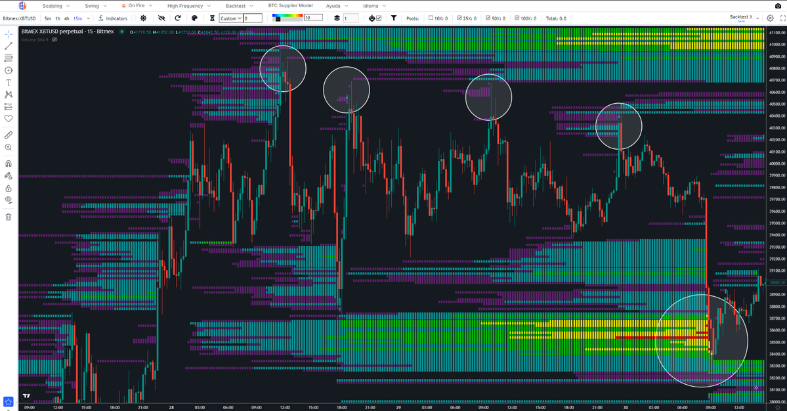Screen dimensions: 787x411
Task: Open the BTC Supplier Model menu
Action: click(x=291, y=6)
